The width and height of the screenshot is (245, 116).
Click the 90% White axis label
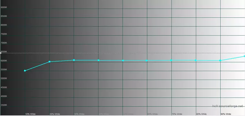(x=226, y=114)
